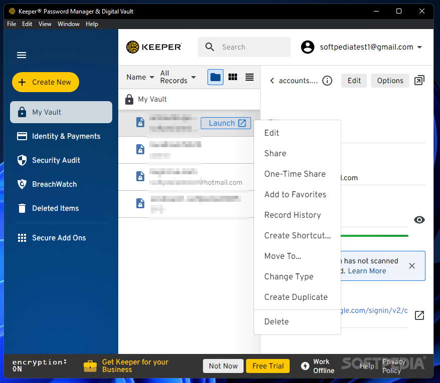Open the hamburger menu in sidebar
Viewport: 440px width, 383px height.
click(x=22, y=55)
